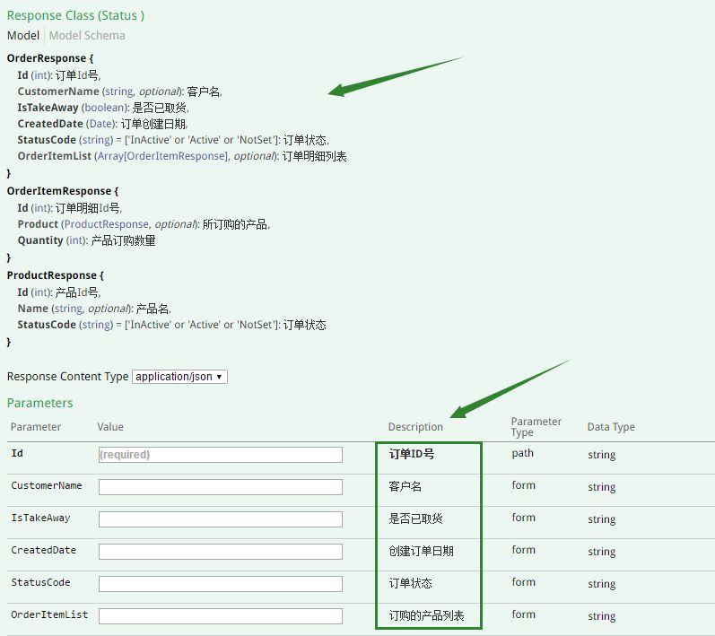Click the CustomerName property in OrderResponse
The width and height of the screenshot is (715, 636).
tap(58, 91)
